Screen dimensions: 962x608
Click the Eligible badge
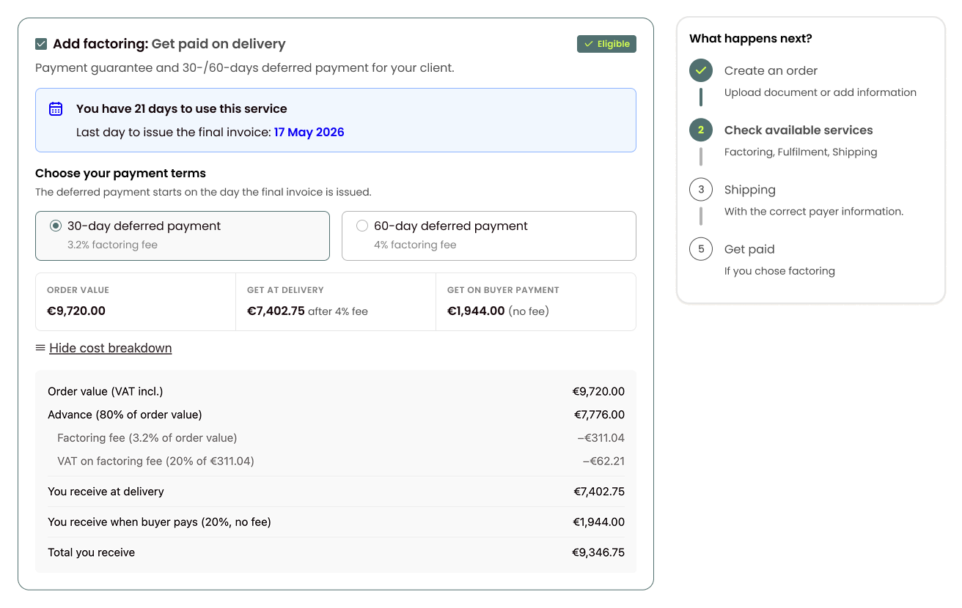pos(606,44)
